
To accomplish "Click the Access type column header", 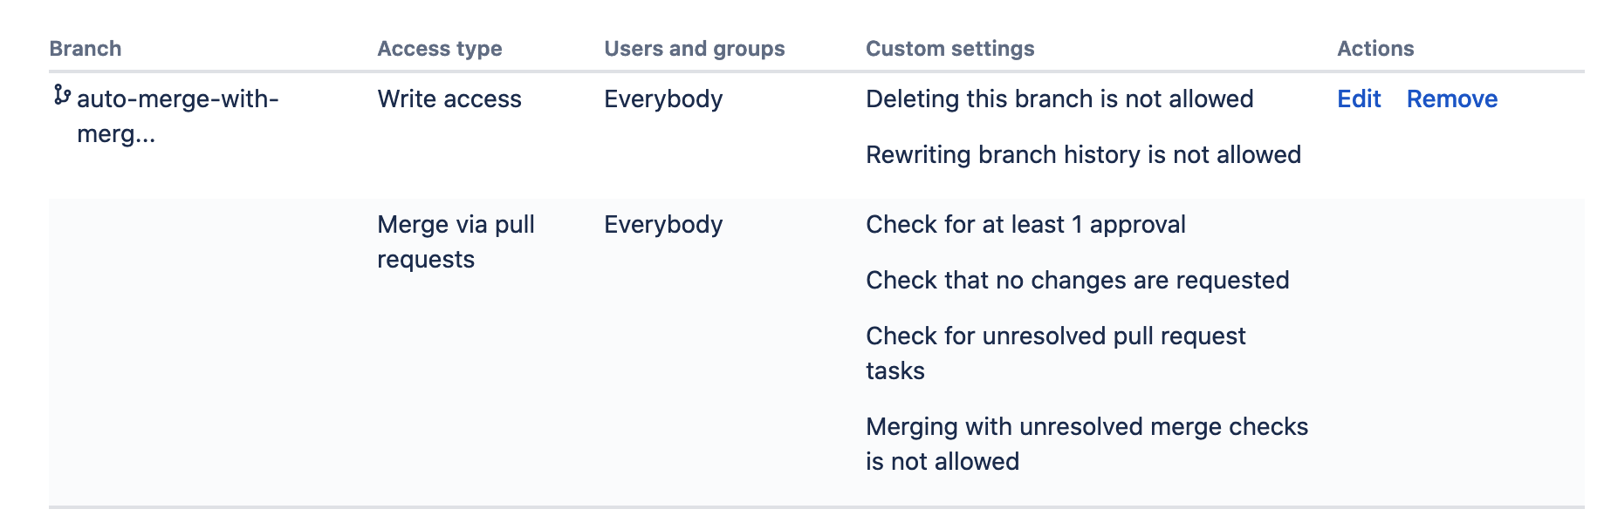I will click(439, 48).
